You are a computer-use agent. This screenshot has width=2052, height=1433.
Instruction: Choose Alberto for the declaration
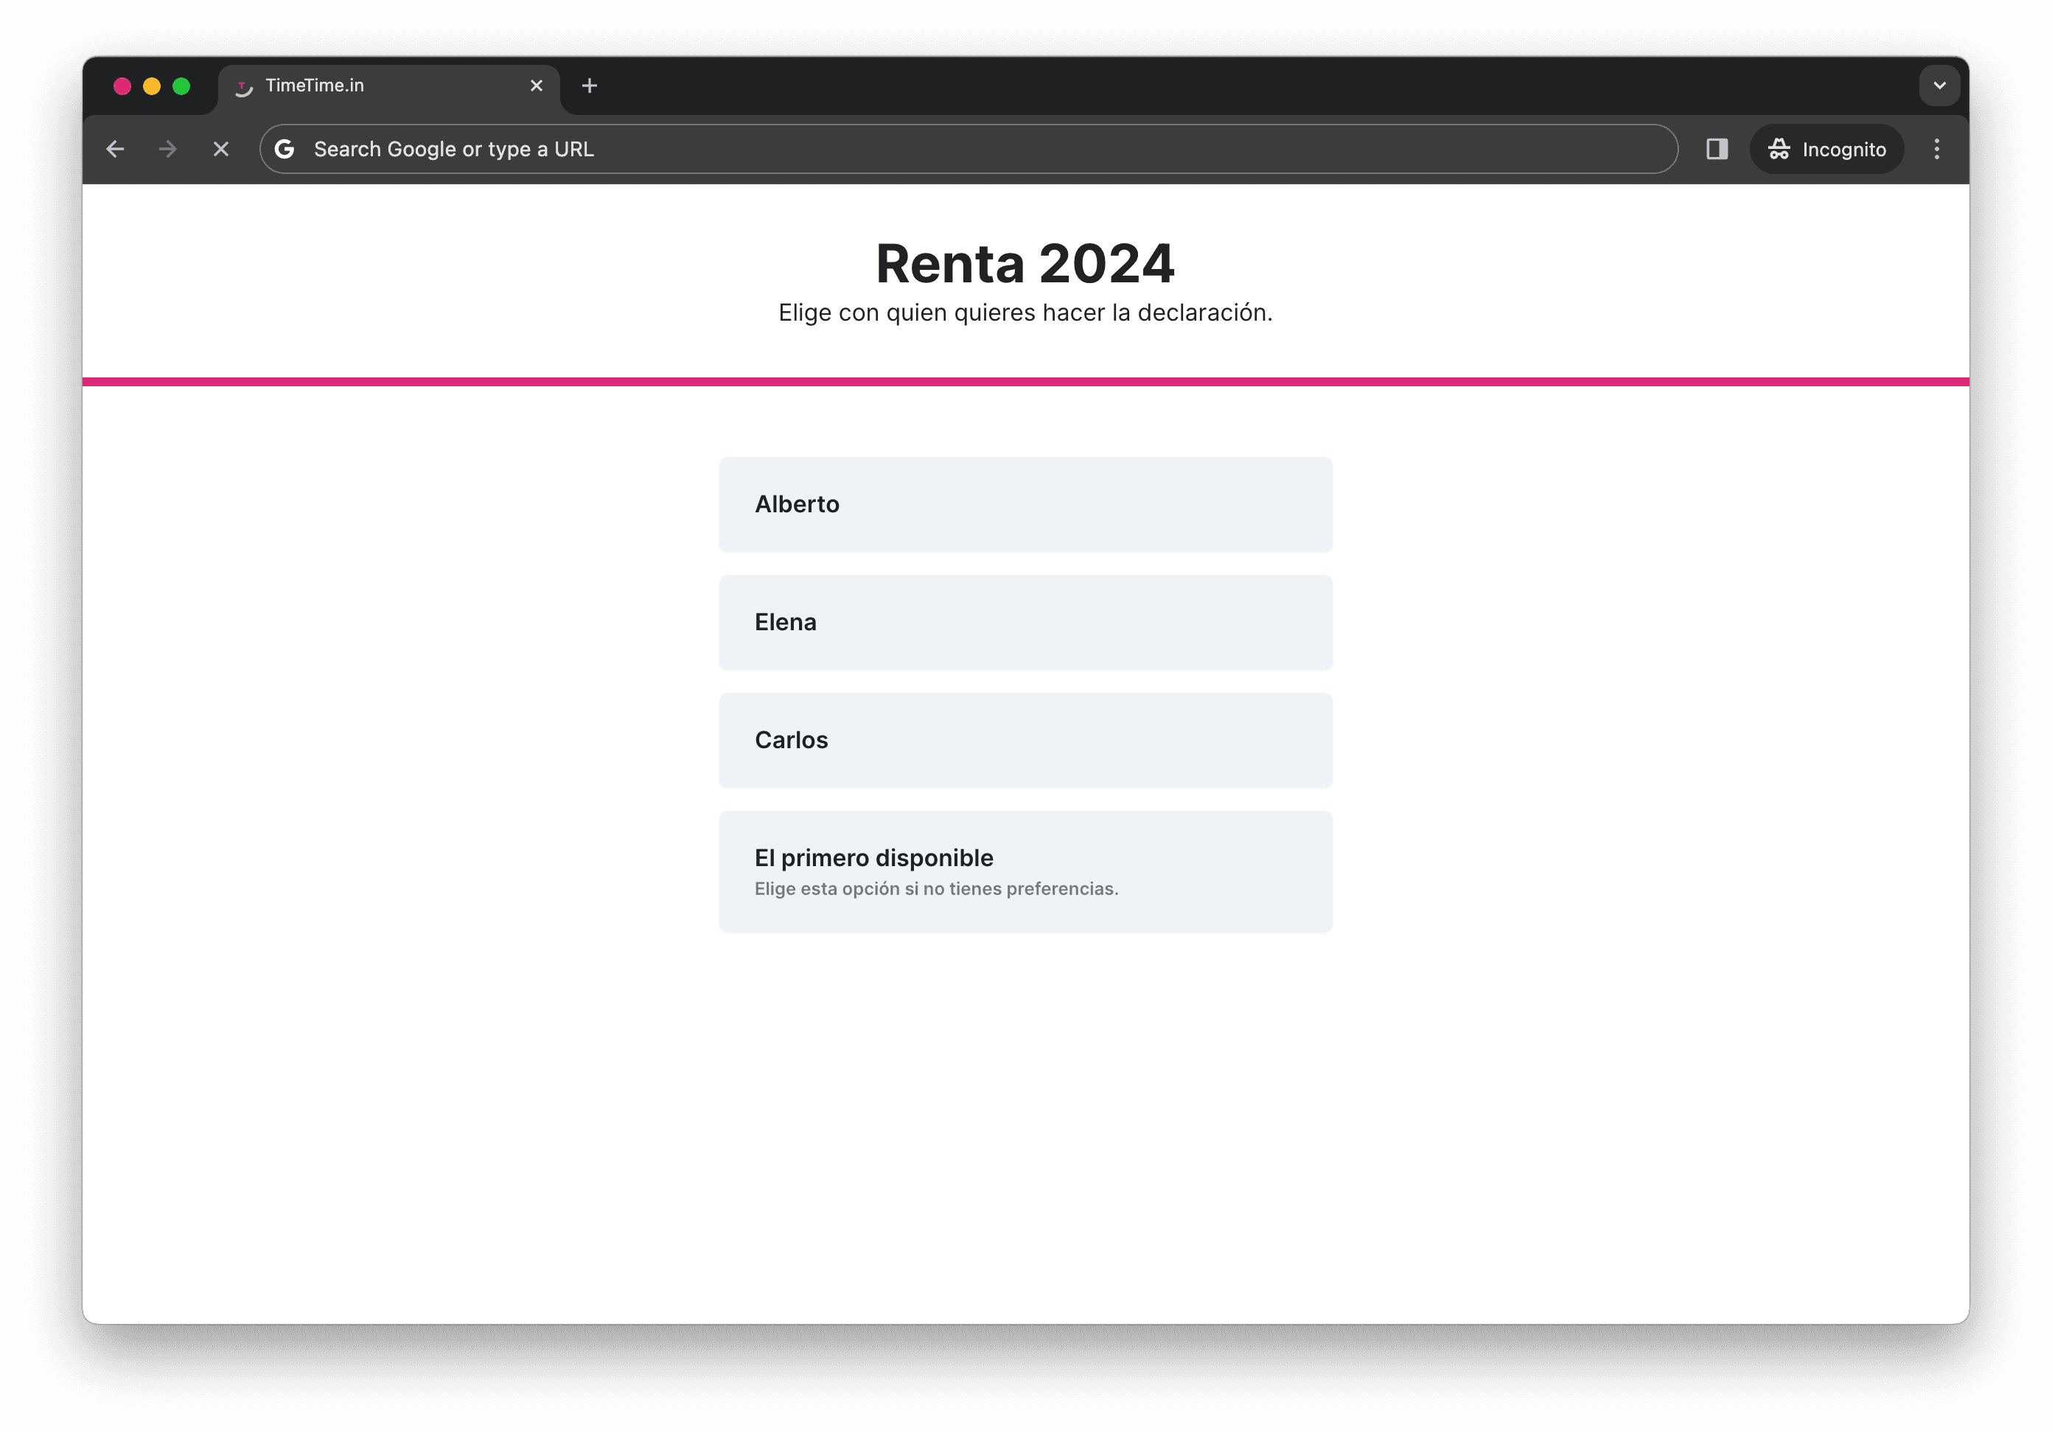pos(1025,505)
